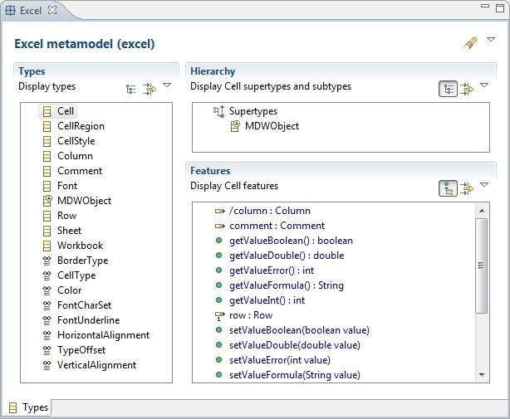
Task: Select getValueDouble() : double feature
Action: 287,256
